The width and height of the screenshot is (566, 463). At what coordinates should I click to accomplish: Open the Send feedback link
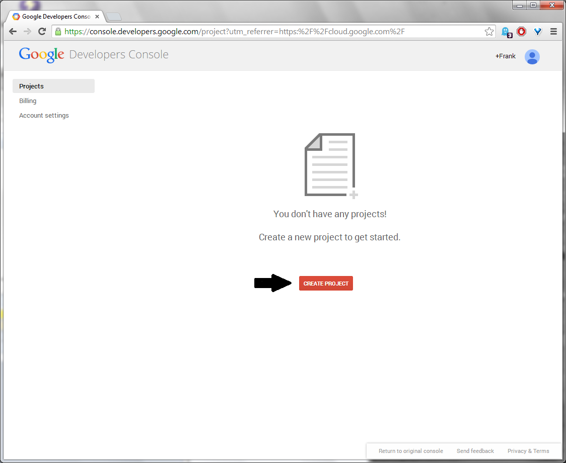pos(475,451)
